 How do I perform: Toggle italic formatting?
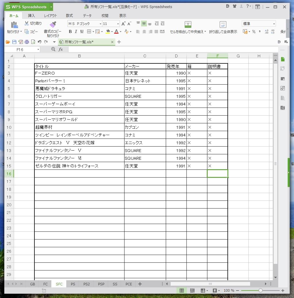pyautogui.click(x=76, y=32)
